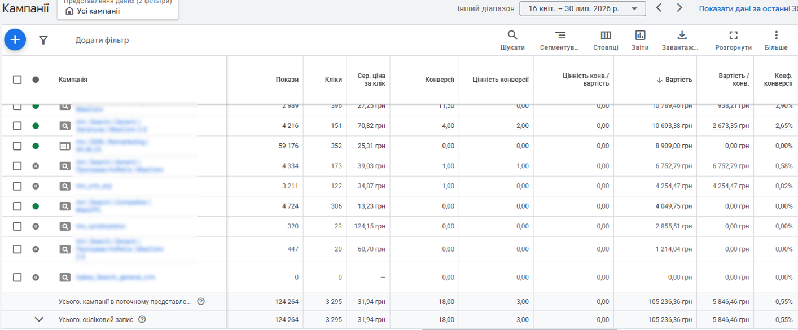Viewport: 798px width, 330px height.
Task: Open green status dropdown in the 59 176 impressions row
Action: [x=36, y=146]
